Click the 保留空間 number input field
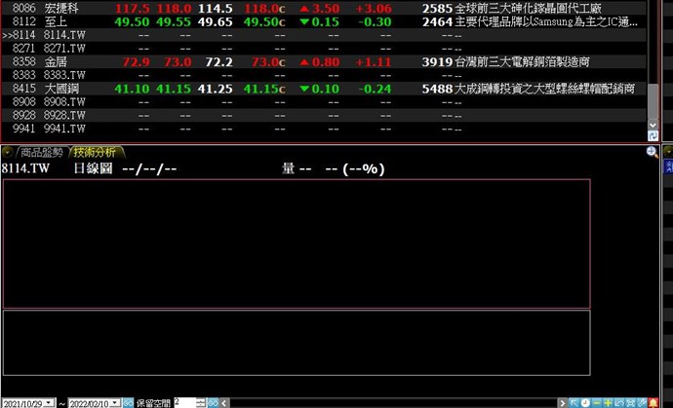Screen dimensions: 673x408 click(184, 403)
